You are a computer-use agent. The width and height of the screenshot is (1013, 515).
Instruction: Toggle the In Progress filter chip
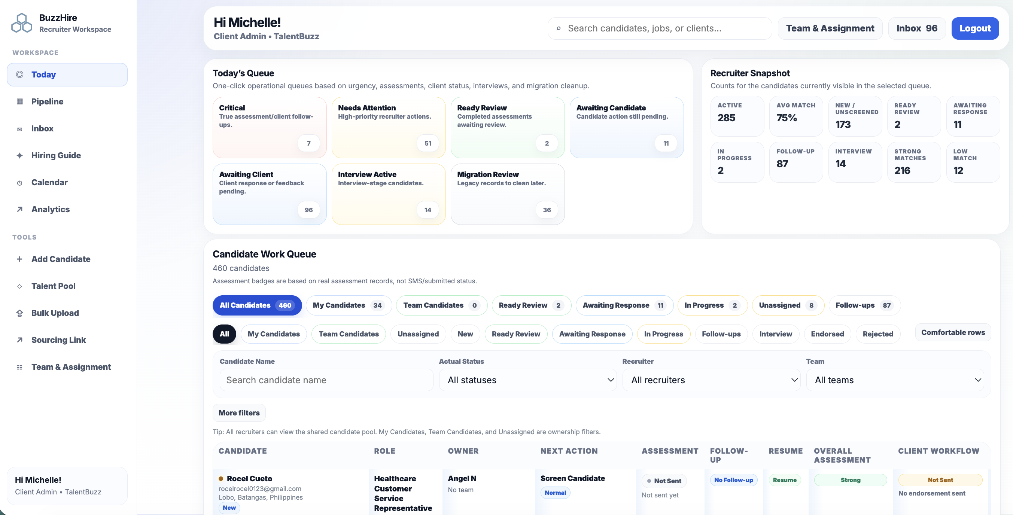663,334
